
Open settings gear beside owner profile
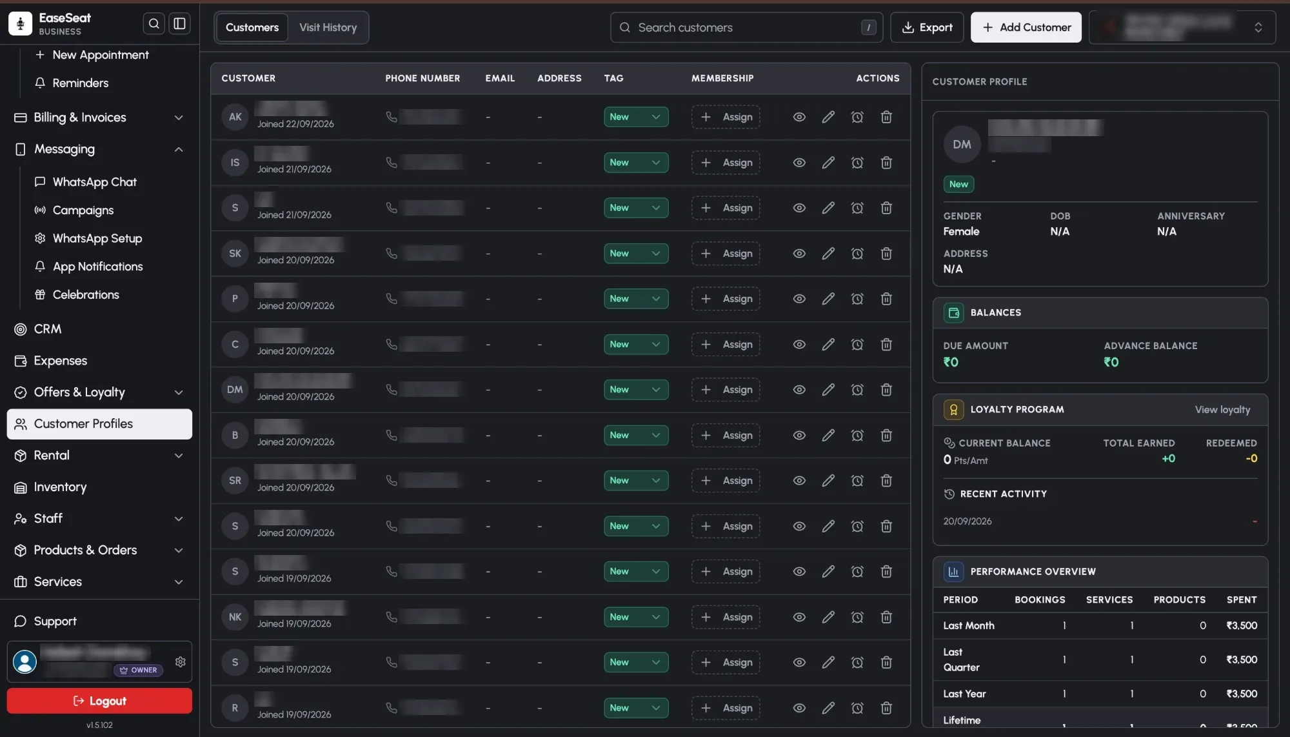181,661
